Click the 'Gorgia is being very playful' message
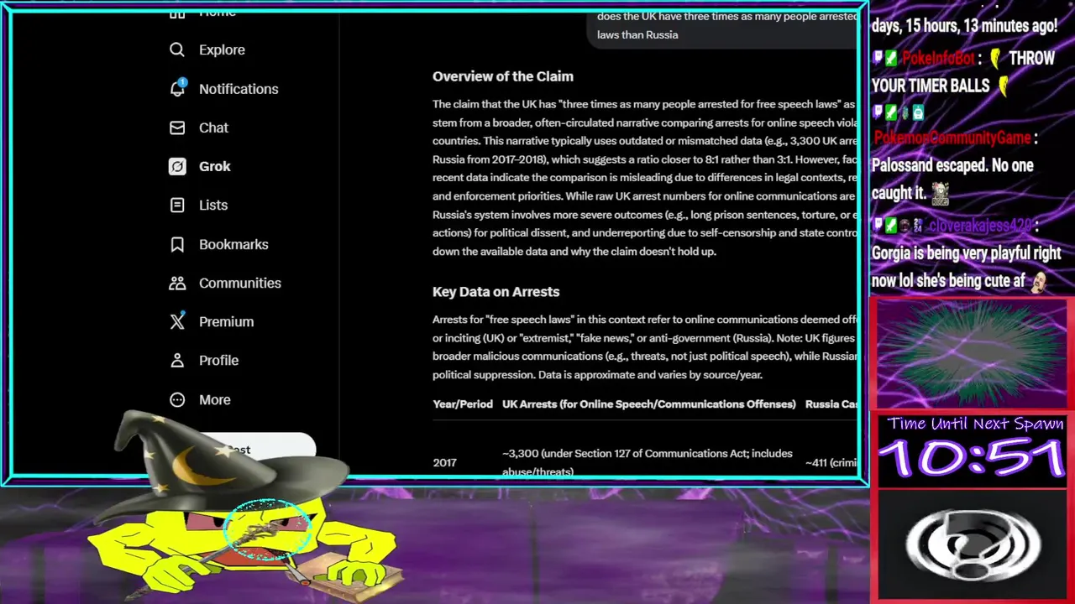The width and height of the screenshot is (1075, 604). click(x=966, y=267)
